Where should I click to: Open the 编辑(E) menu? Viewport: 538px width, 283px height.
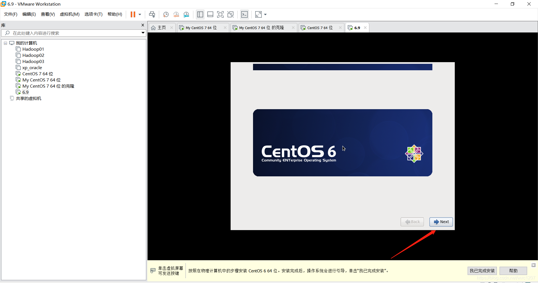pos(29,14)
